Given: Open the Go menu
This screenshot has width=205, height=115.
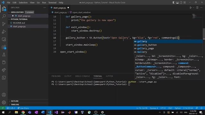Looking at the screenshot, I should [x=38, y=3].
